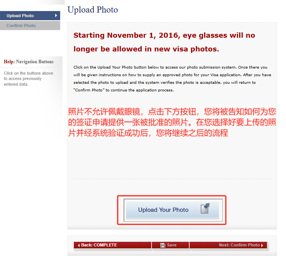
Task: Click the Upload Your Photo button label
Action: click(x=163, y=210)
